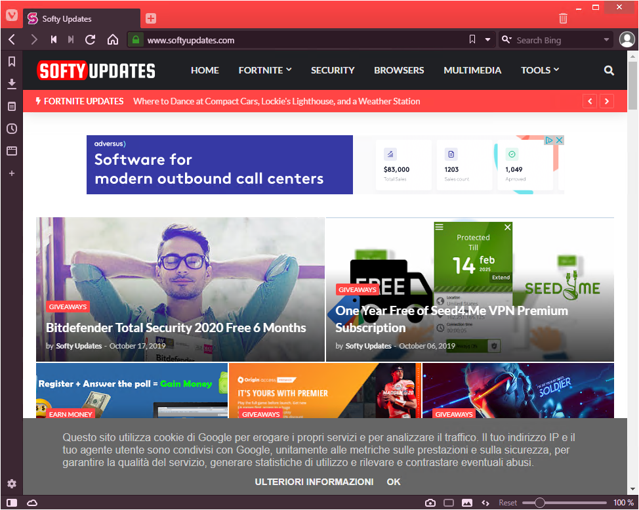This screenshot has width=639, height=510.
Task: Click Softy Updates author under Bitdefender
Action: tap(79, 346)
